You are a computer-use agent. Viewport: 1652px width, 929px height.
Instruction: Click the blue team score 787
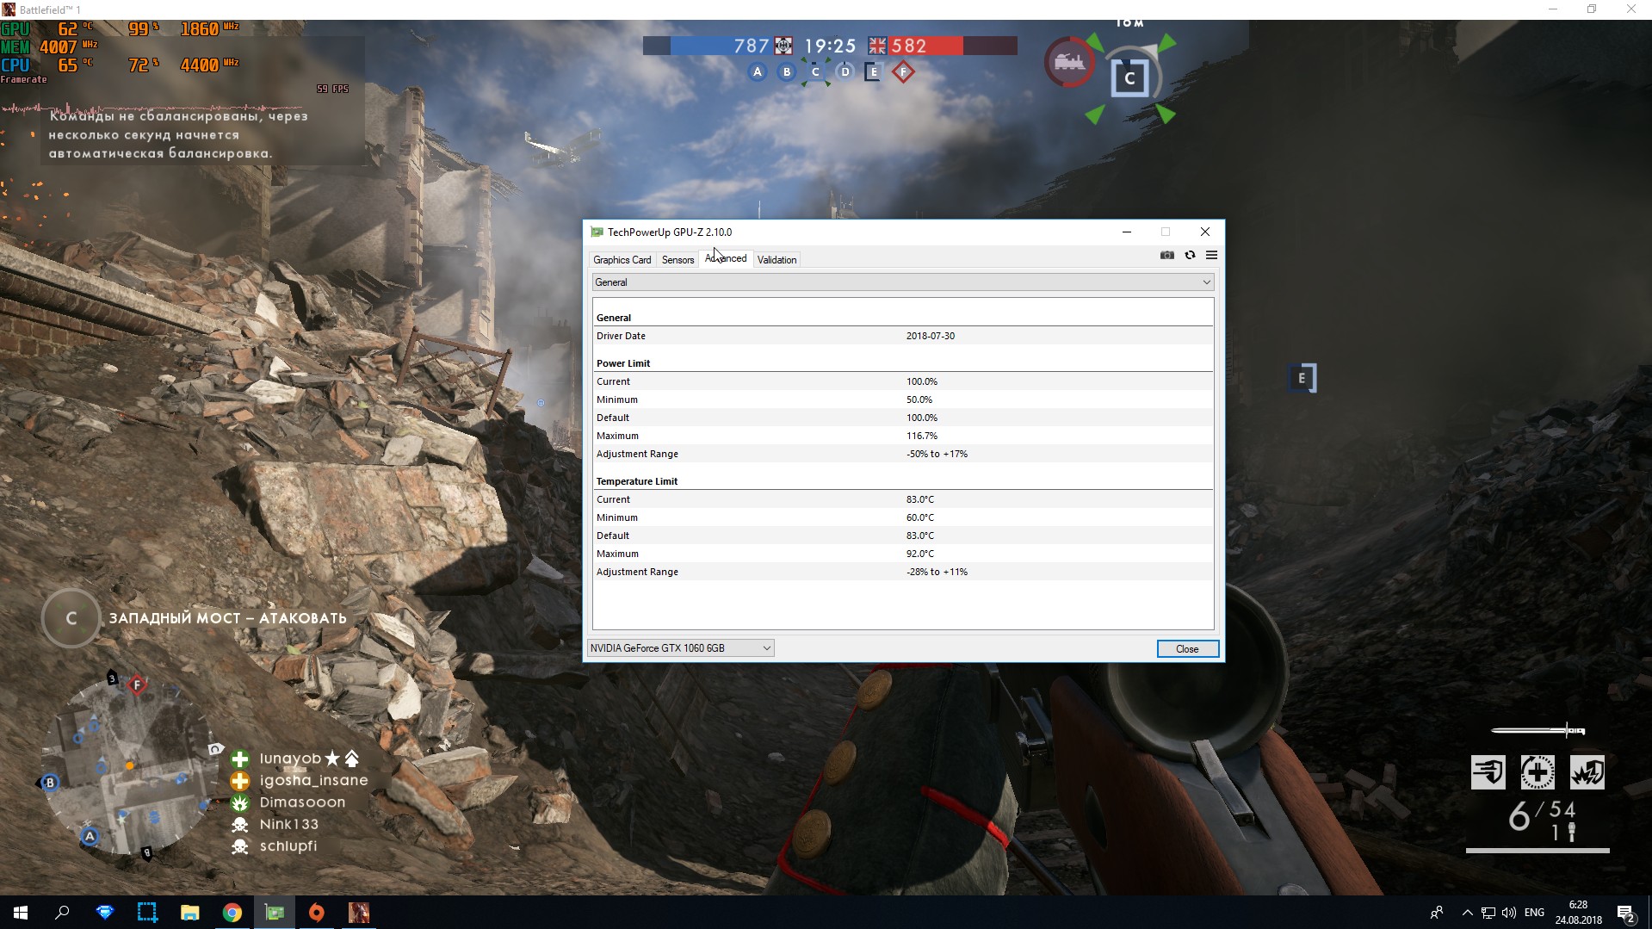(751, 46)
